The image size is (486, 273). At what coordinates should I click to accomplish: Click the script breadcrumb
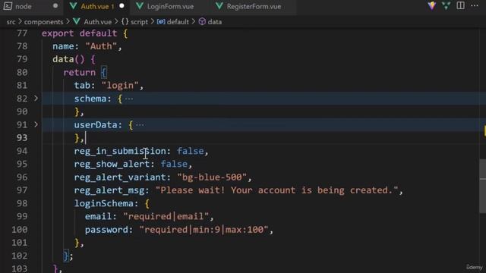139,22
